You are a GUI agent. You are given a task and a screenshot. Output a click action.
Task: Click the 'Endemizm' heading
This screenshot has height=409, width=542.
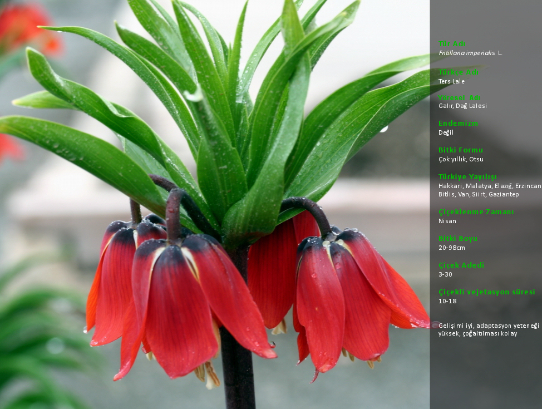click(458, 124)
